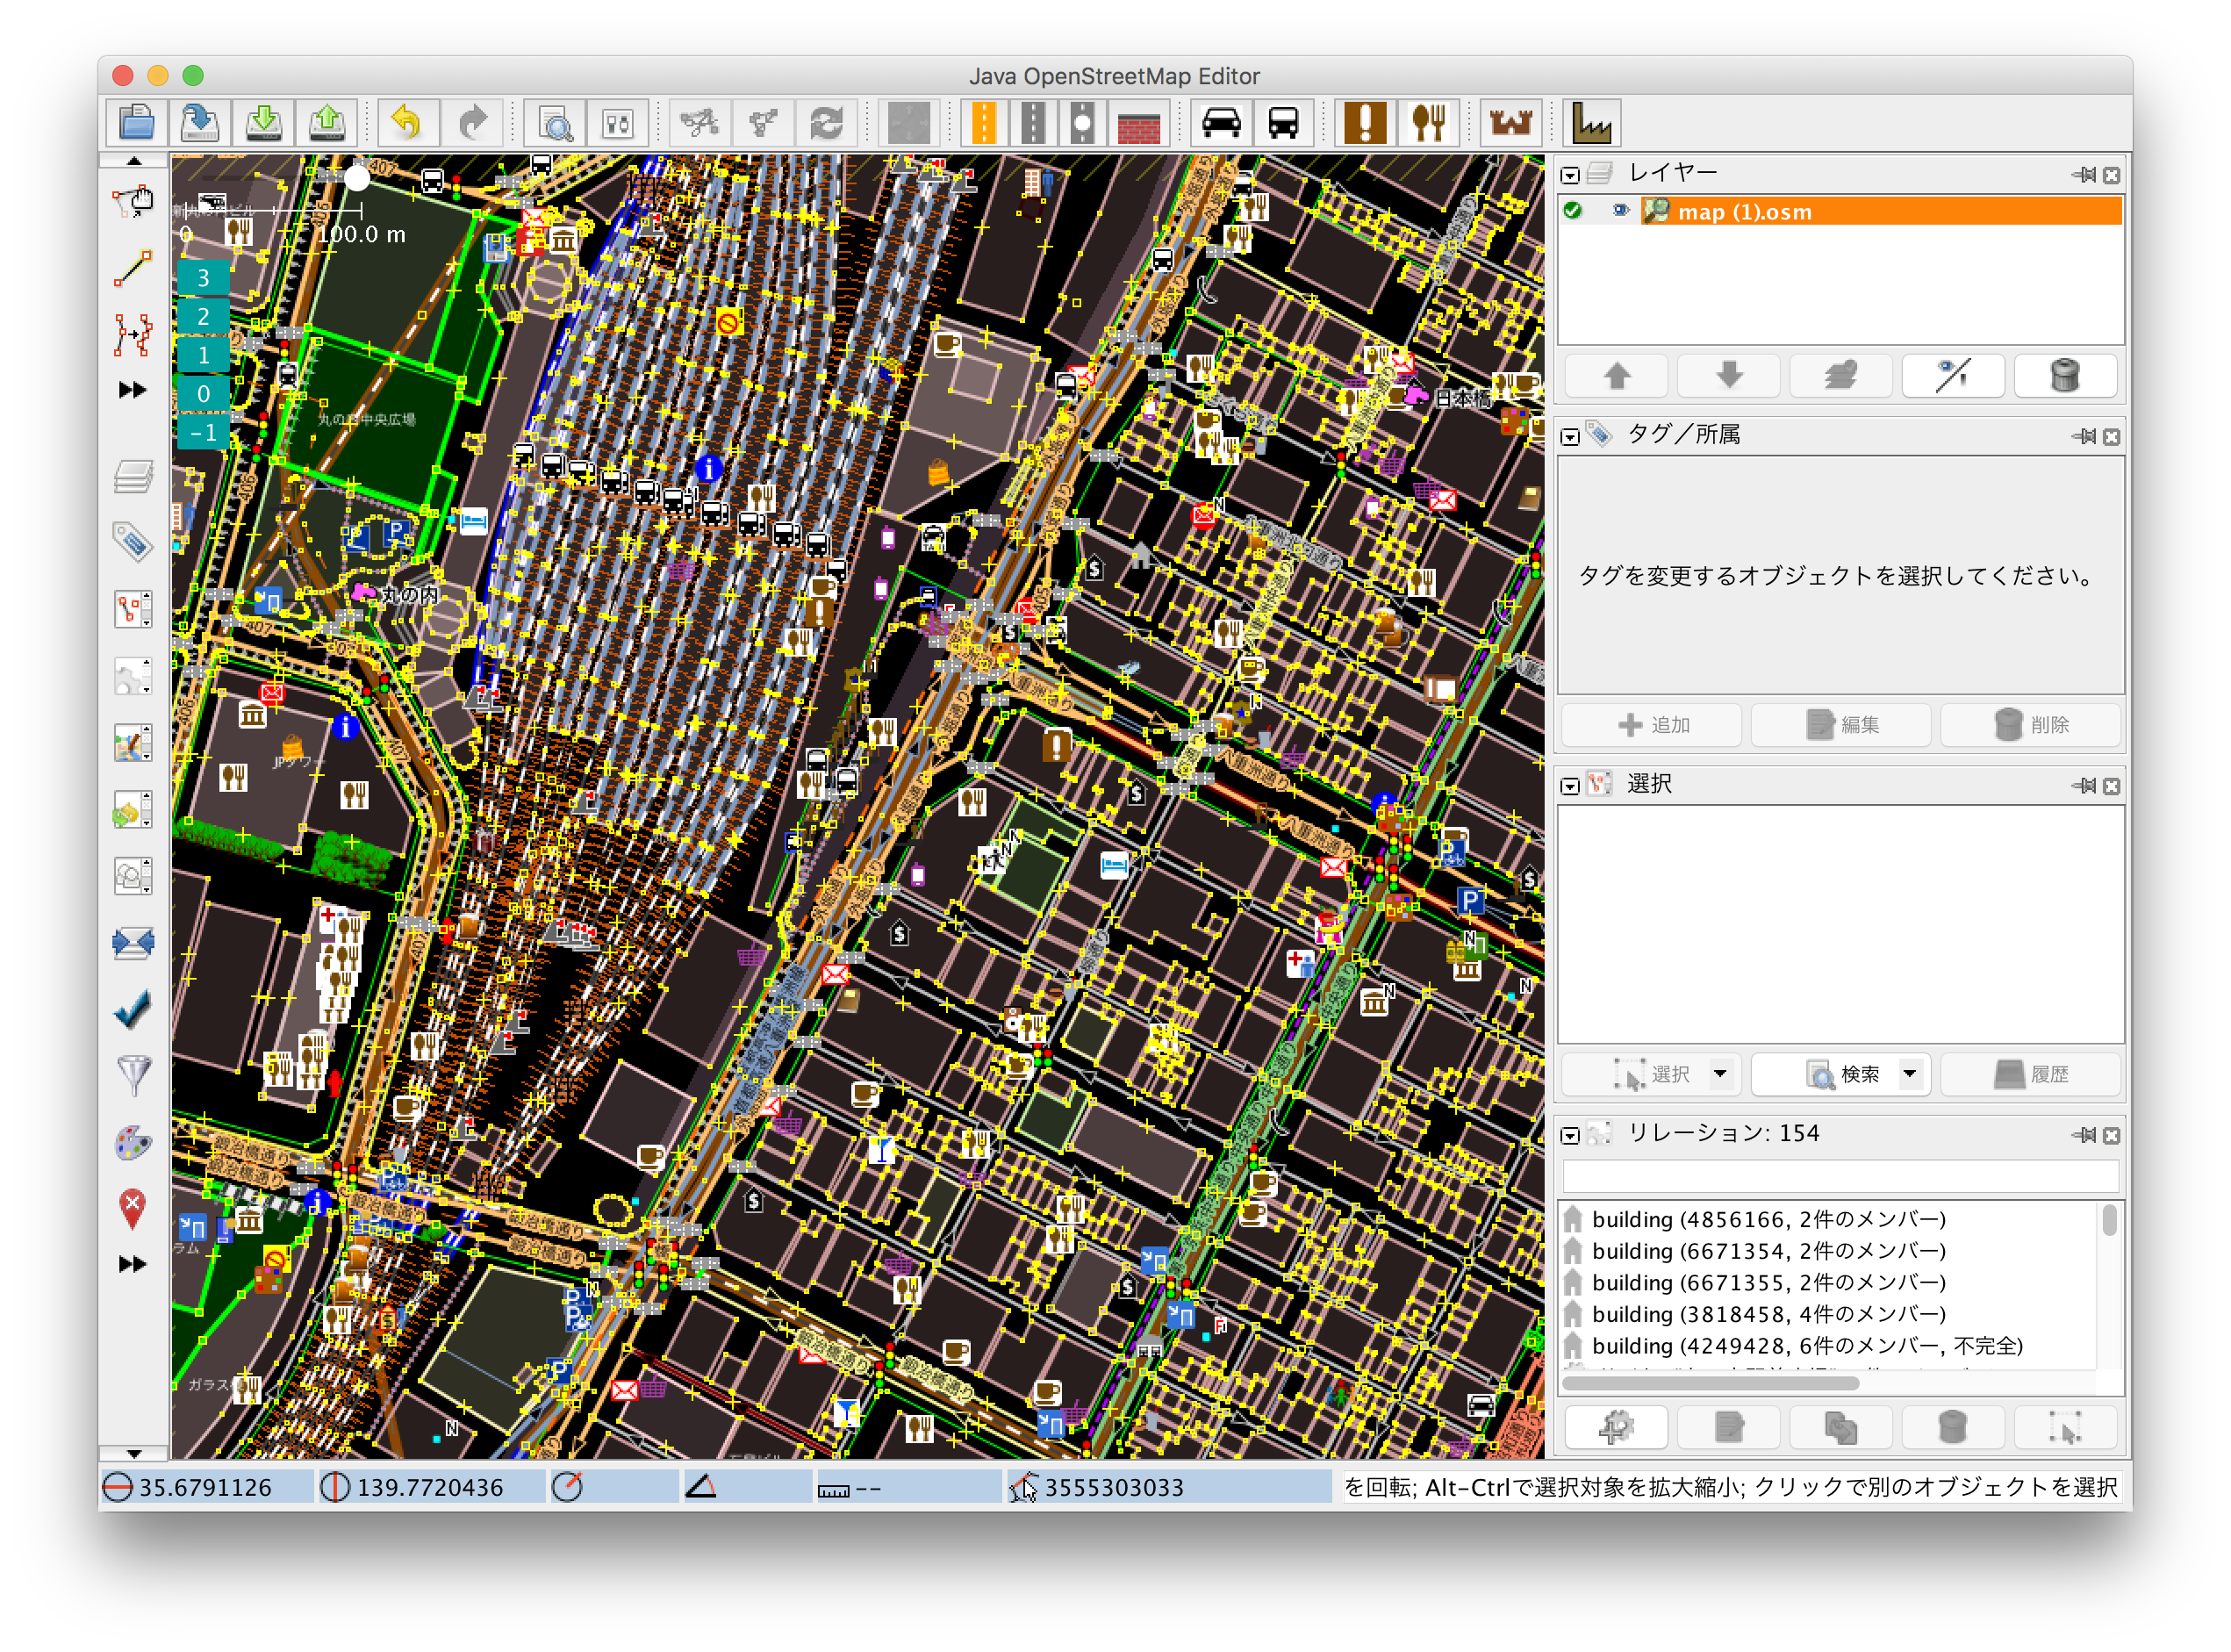The image size is (2231, 1652).
Task: Select level 3 in level selector
Action: (x=203, y=278)
